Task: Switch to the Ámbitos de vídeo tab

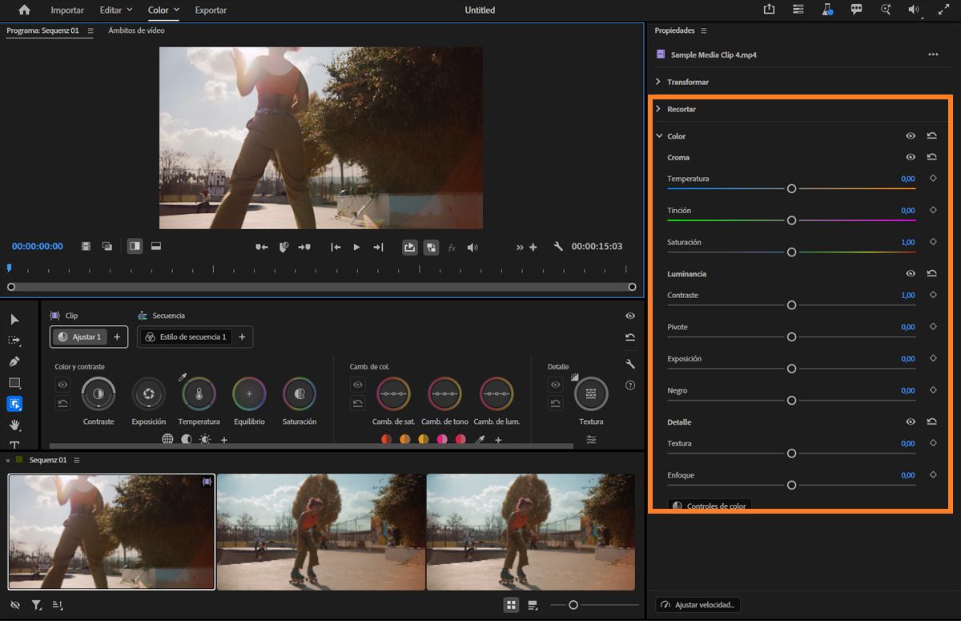Action: (x=137, y=30)
